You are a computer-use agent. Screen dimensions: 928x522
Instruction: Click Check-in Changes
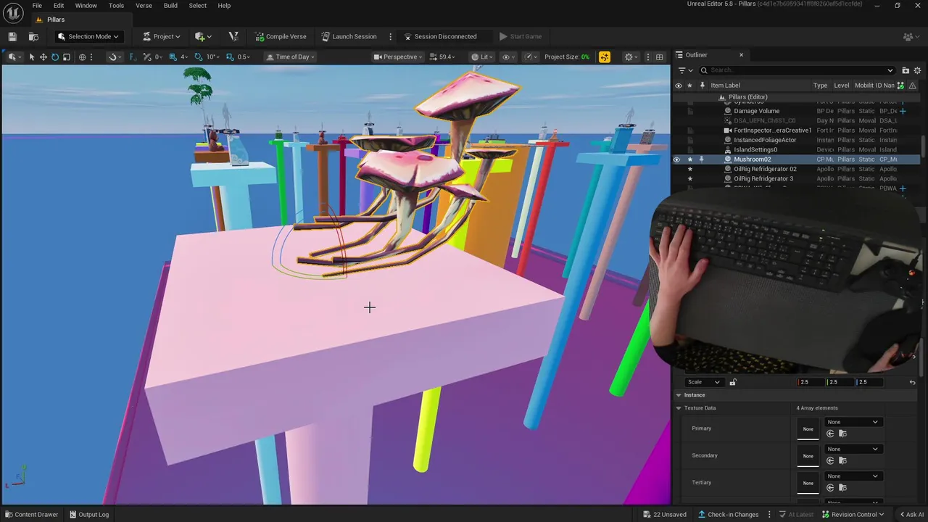(x=728, y=515)
